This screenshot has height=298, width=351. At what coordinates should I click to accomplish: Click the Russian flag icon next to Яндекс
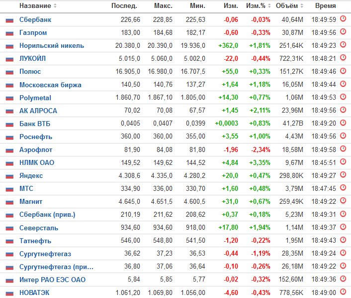[9, 176]
